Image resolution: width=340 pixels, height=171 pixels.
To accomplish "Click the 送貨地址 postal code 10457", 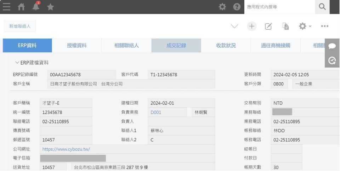I will (x=53, y=167).
